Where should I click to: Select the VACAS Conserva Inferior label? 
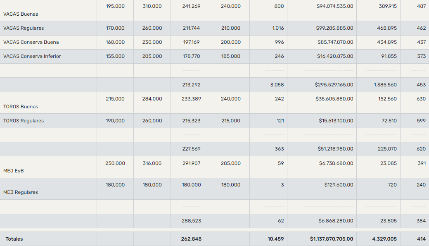click(32, 56)
